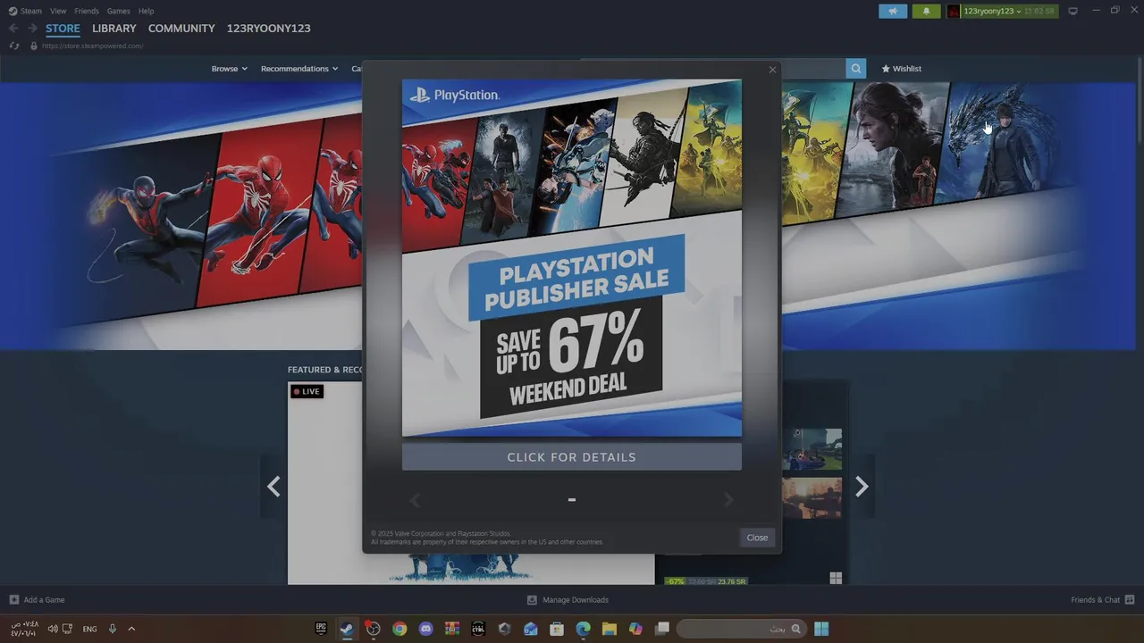Open the 123ryoony123 account dropdown

pyautogui.click(x=992, y=11)
